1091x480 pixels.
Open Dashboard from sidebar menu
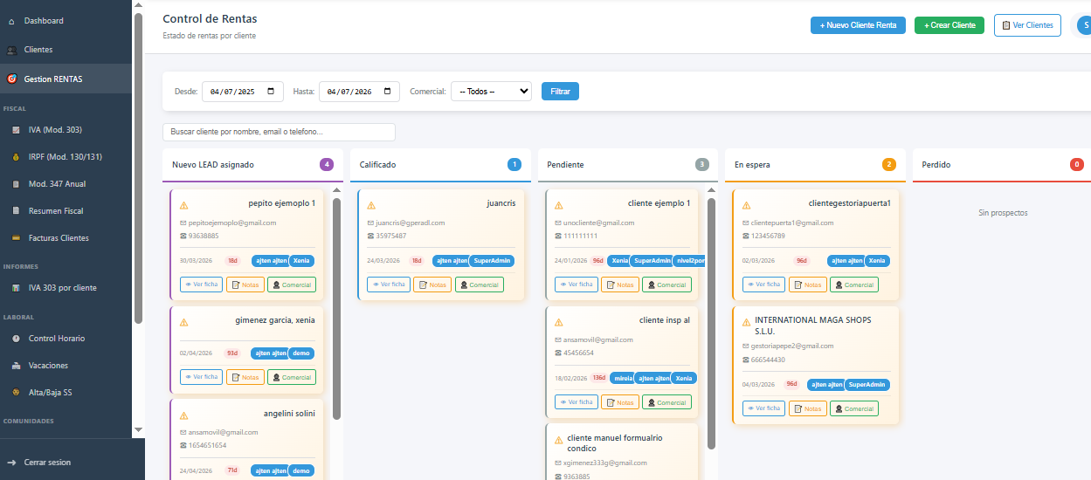[44, 20]
